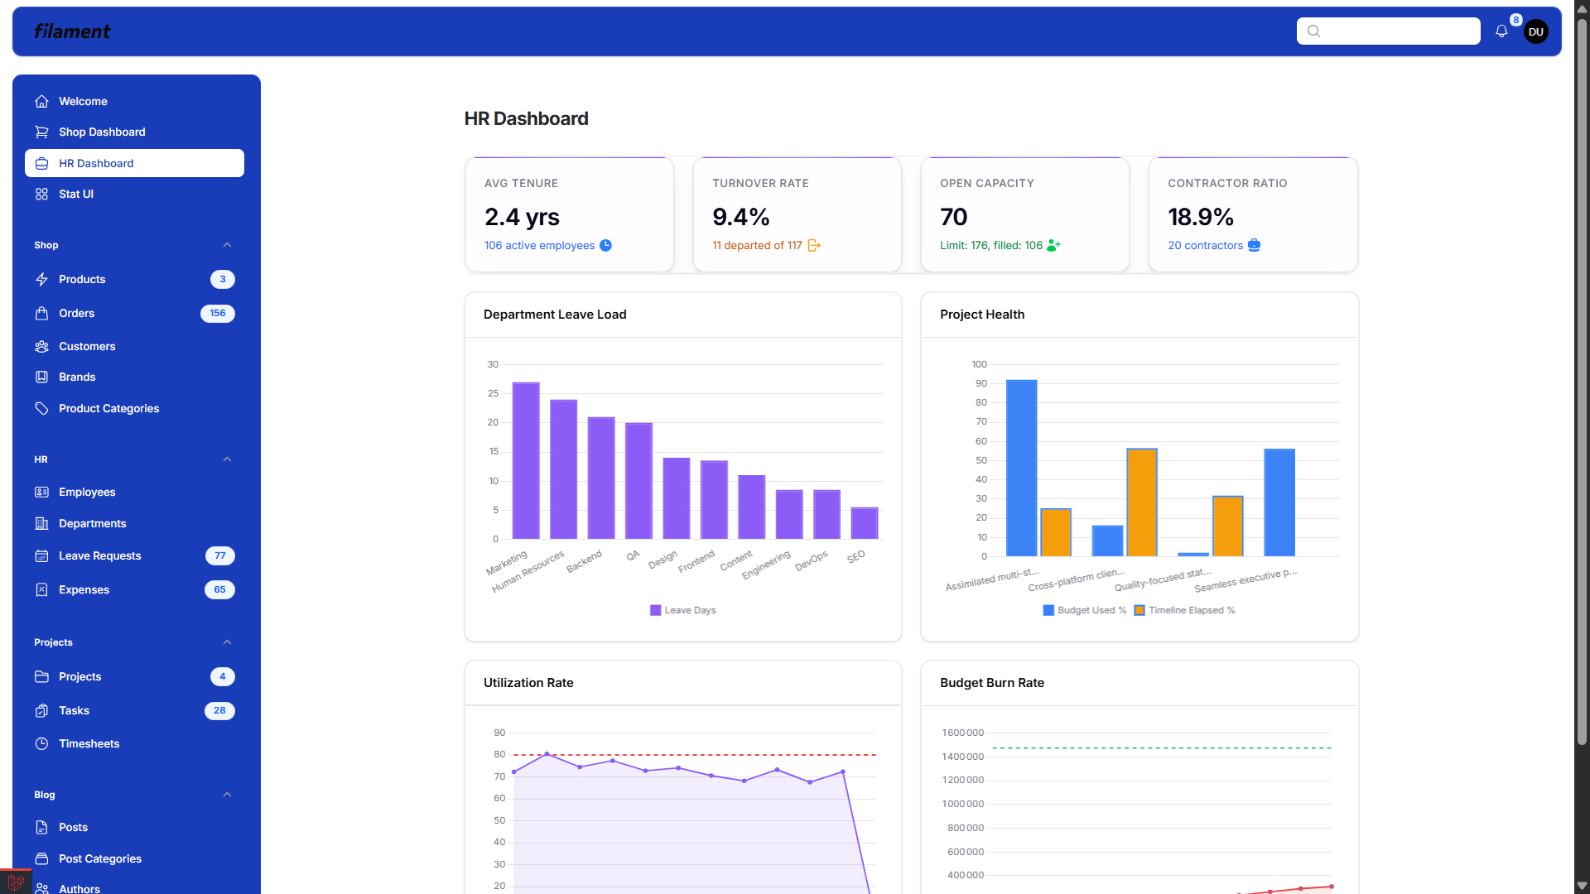Open the Post Categories page

click(134, 858)
